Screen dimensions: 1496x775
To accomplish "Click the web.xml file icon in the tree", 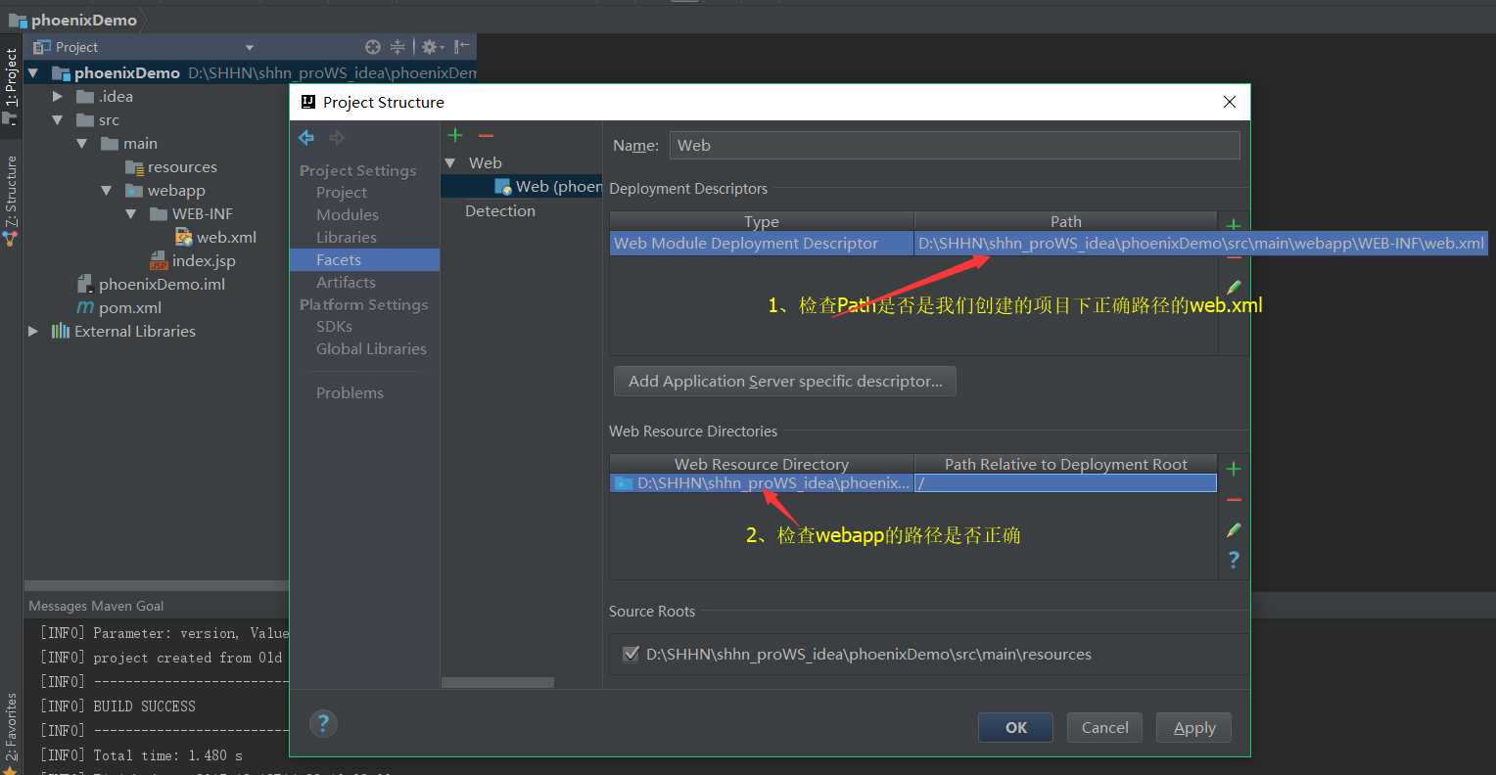I will (183, 237).
